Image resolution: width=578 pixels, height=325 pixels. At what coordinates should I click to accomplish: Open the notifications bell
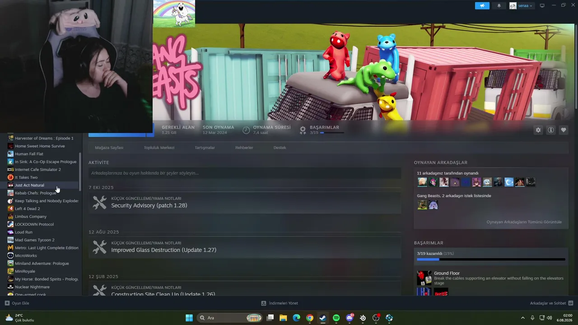499,6
